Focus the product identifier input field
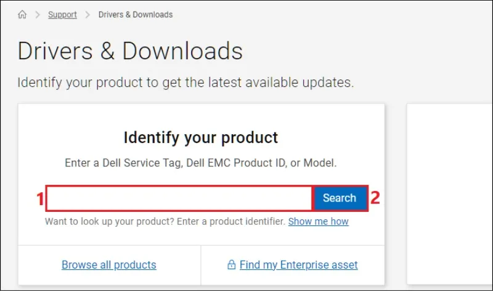Screen dimensions: 493x292 (x=179, y=198)
